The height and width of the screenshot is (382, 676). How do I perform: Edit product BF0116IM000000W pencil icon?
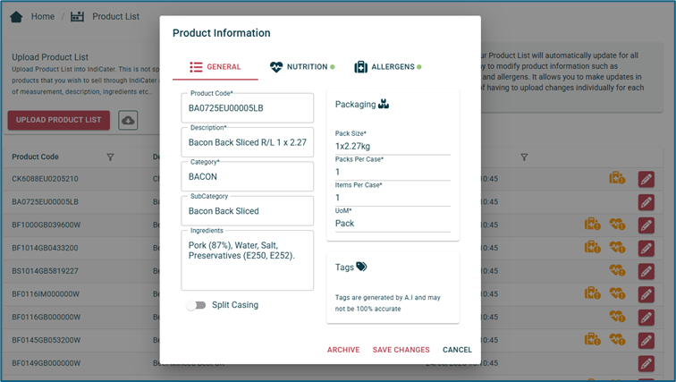point(646,294)
